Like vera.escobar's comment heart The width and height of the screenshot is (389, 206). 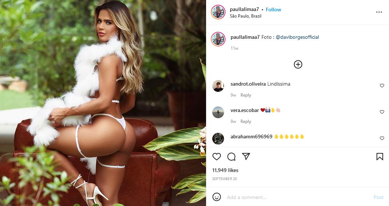tap(382, 112)
